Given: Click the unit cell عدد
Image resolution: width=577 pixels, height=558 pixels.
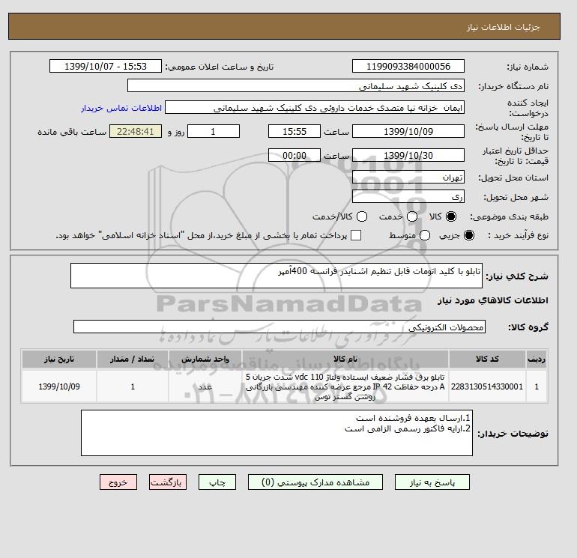Looking at the screenshot, I should pyautogui.click(x=205, y=386).
